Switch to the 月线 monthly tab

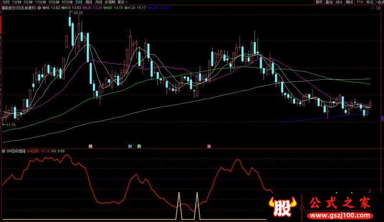(x=98, y=2)
